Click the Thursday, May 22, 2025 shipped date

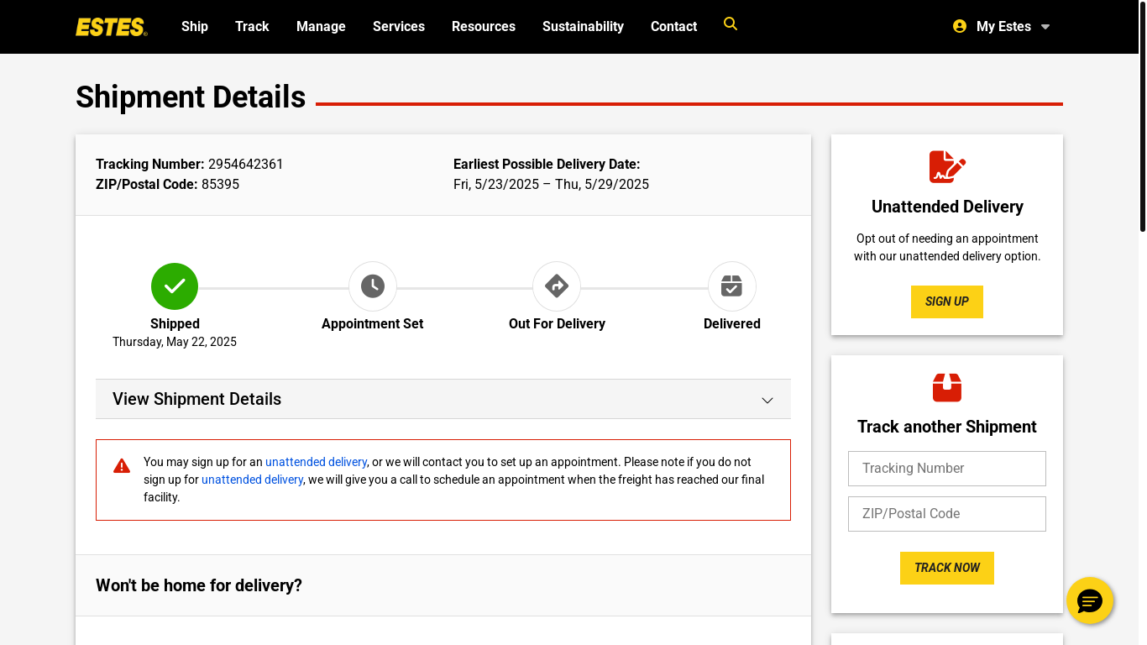(175, 342)
